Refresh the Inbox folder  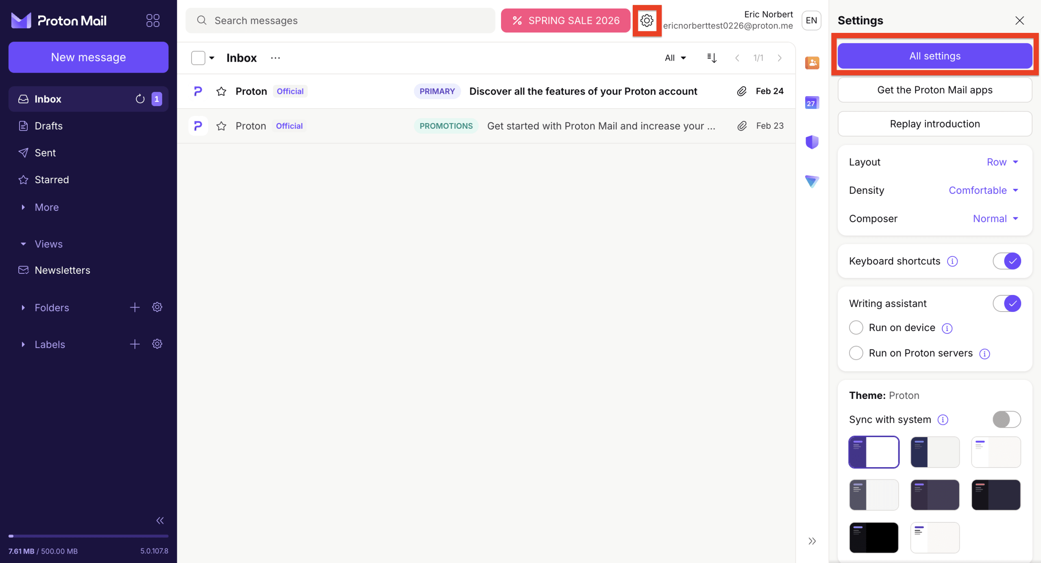pyautogui.click(x=140, y=99)
